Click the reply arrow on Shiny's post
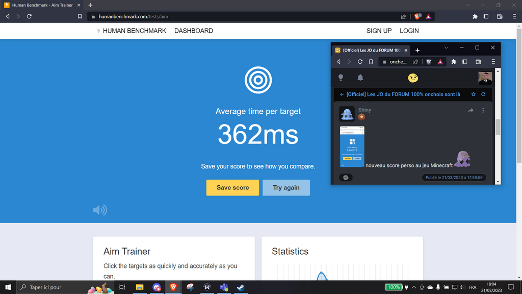 point(471,110)
